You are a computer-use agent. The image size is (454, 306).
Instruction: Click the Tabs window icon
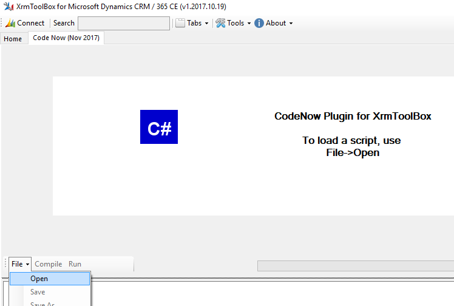click(x=180, y=23)
